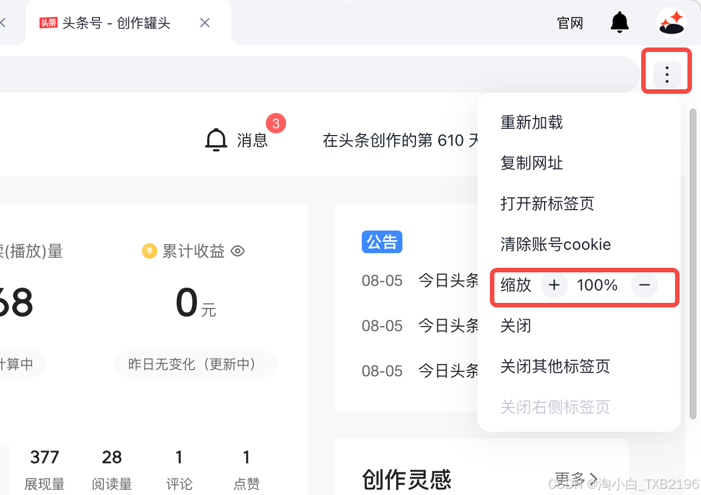Click the 创作灵感 heading

coord(406,479)
